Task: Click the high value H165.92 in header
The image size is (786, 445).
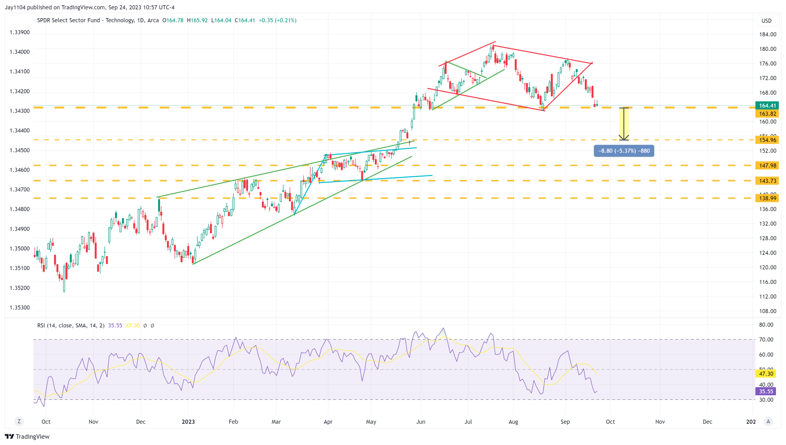Action: [197, 20]
